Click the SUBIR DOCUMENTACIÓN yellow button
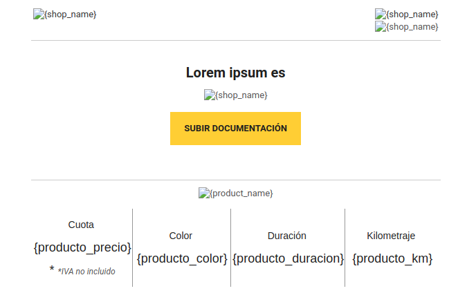This screenshot has width=467, height=302. coord(236,129)
